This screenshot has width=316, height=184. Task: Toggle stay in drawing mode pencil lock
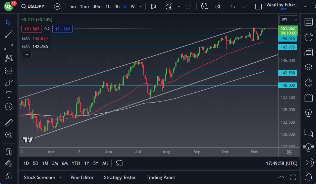pyautogui.click(x=9, y=163)
